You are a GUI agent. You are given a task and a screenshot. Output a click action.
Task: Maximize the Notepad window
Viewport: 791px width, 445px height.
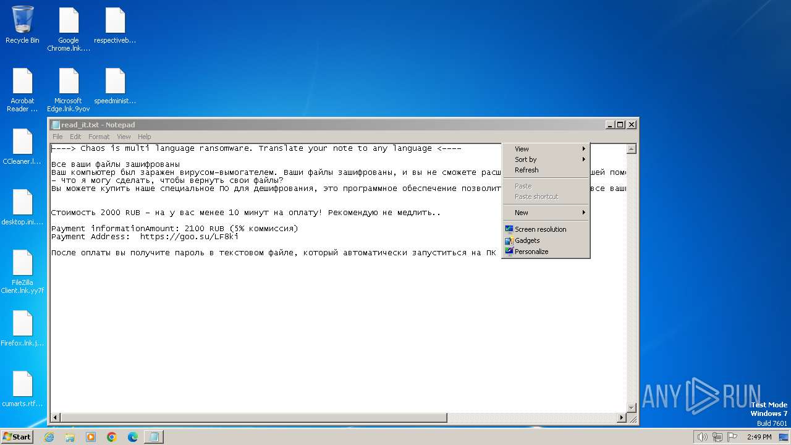620,124
